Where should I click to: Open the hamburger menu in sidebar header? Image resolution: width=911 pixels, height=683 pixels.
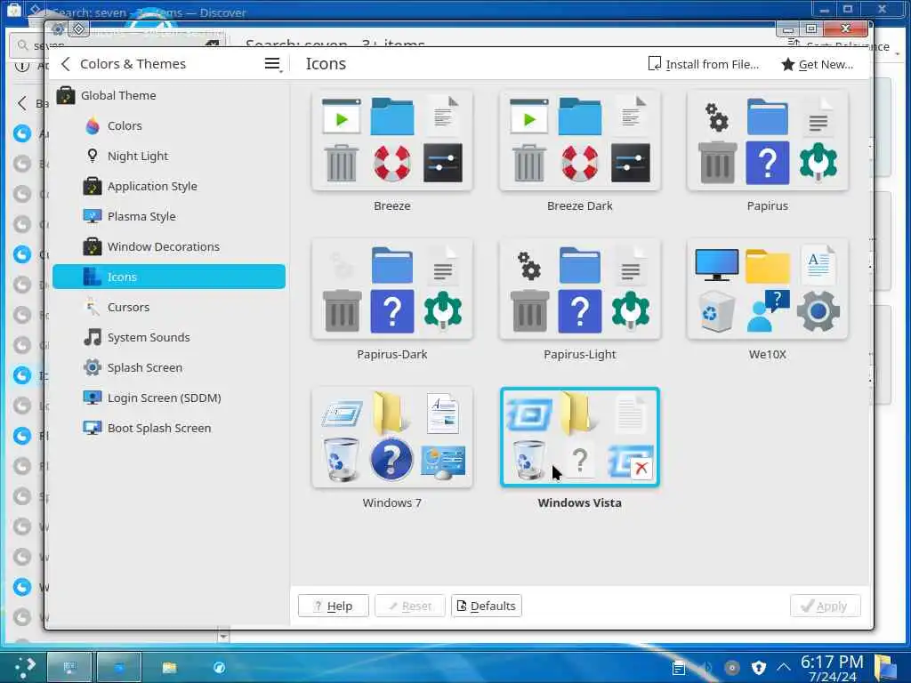pos(272,64)
